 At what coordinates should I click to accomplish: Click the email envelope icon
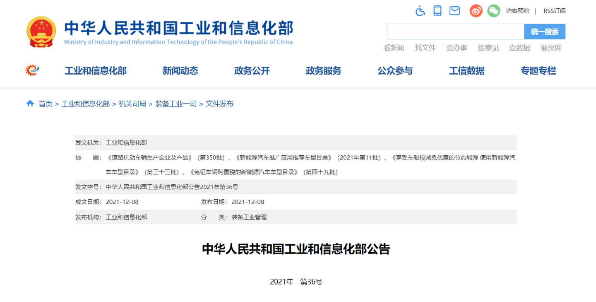click(455, 11)
